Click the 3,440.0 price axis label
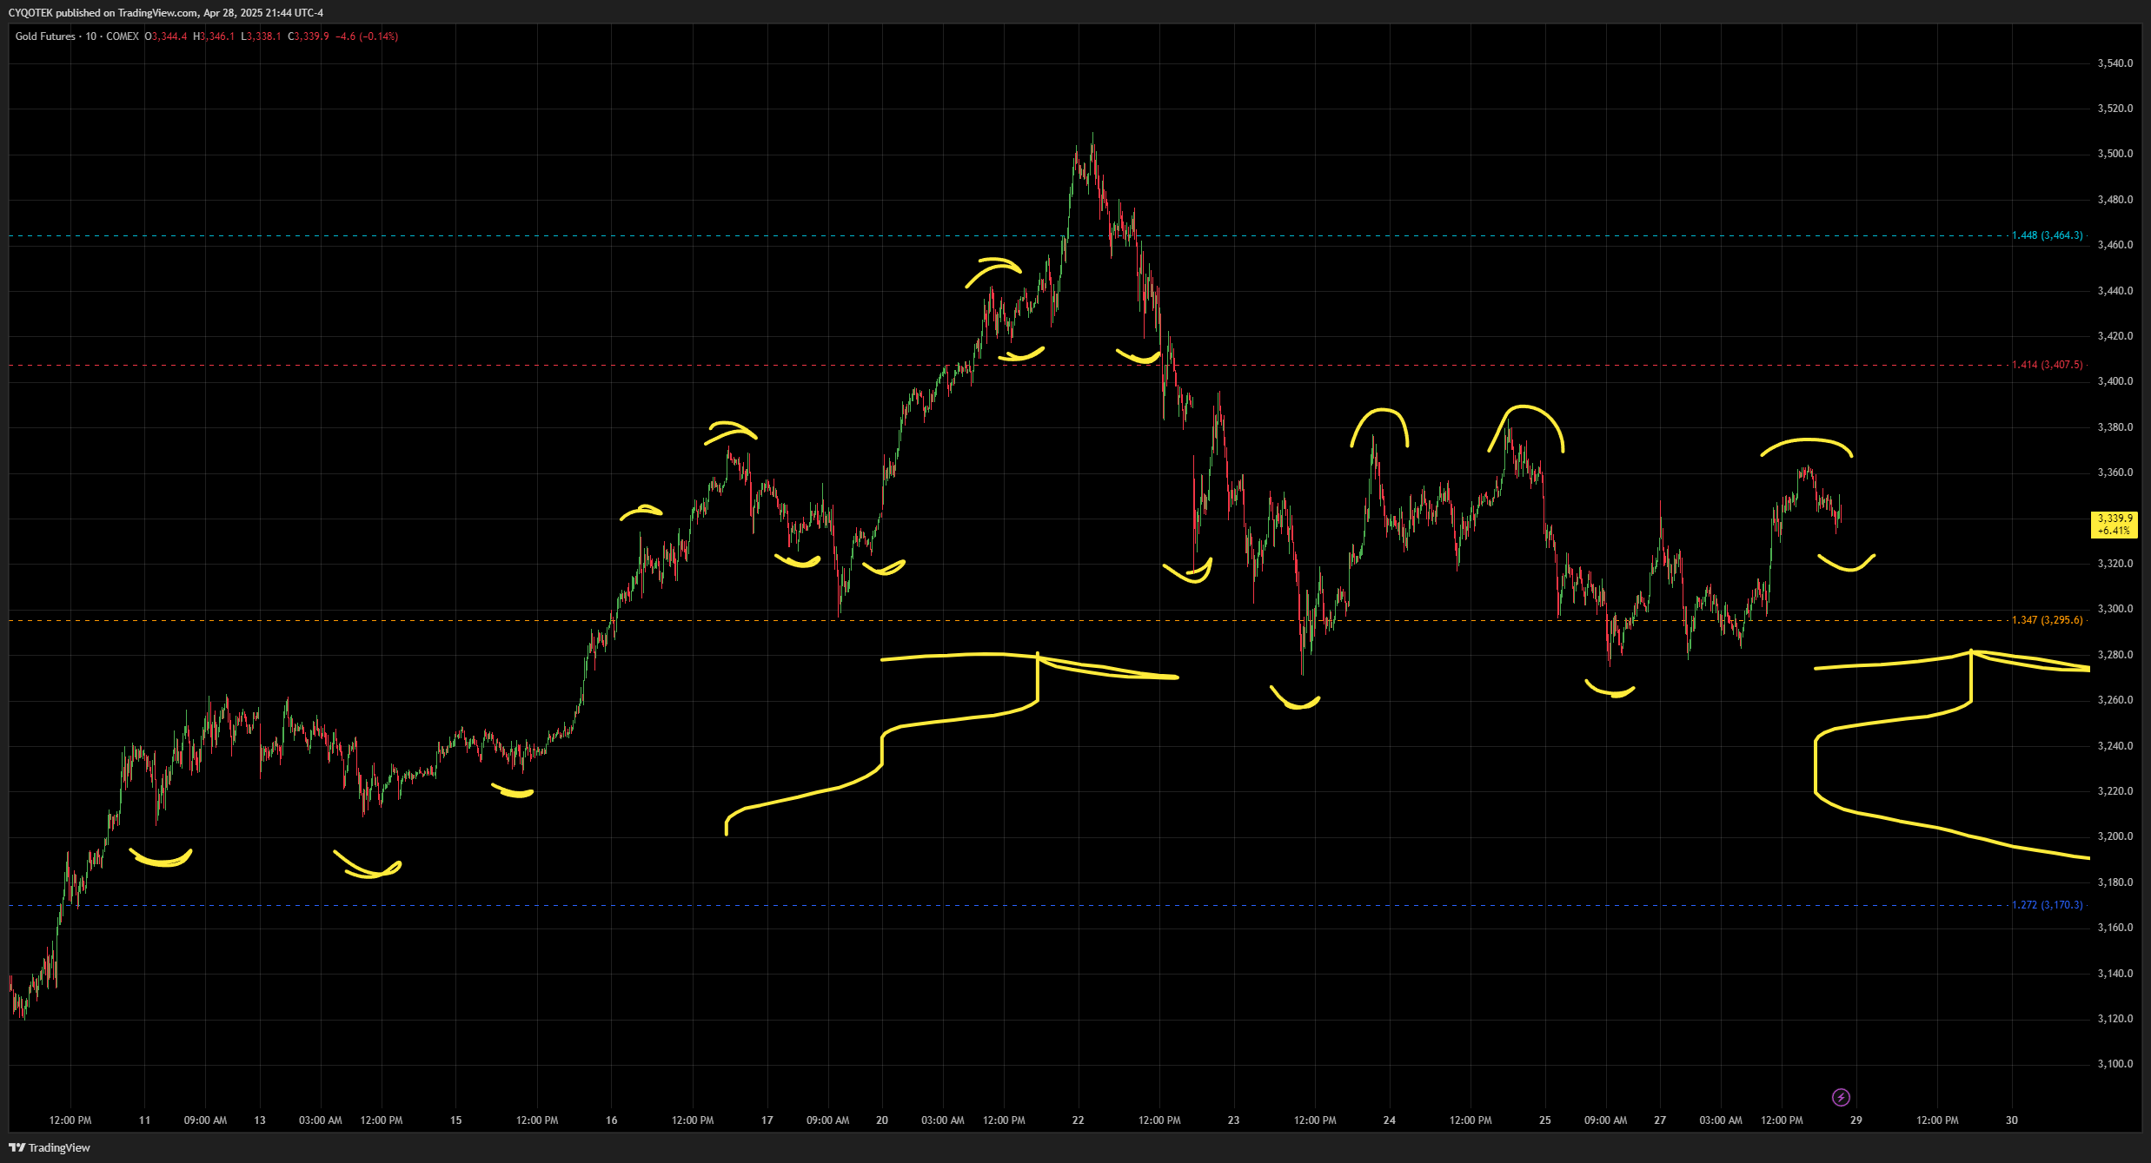The height and width of the screenshot is (1163, 2151). [2114, 291]
